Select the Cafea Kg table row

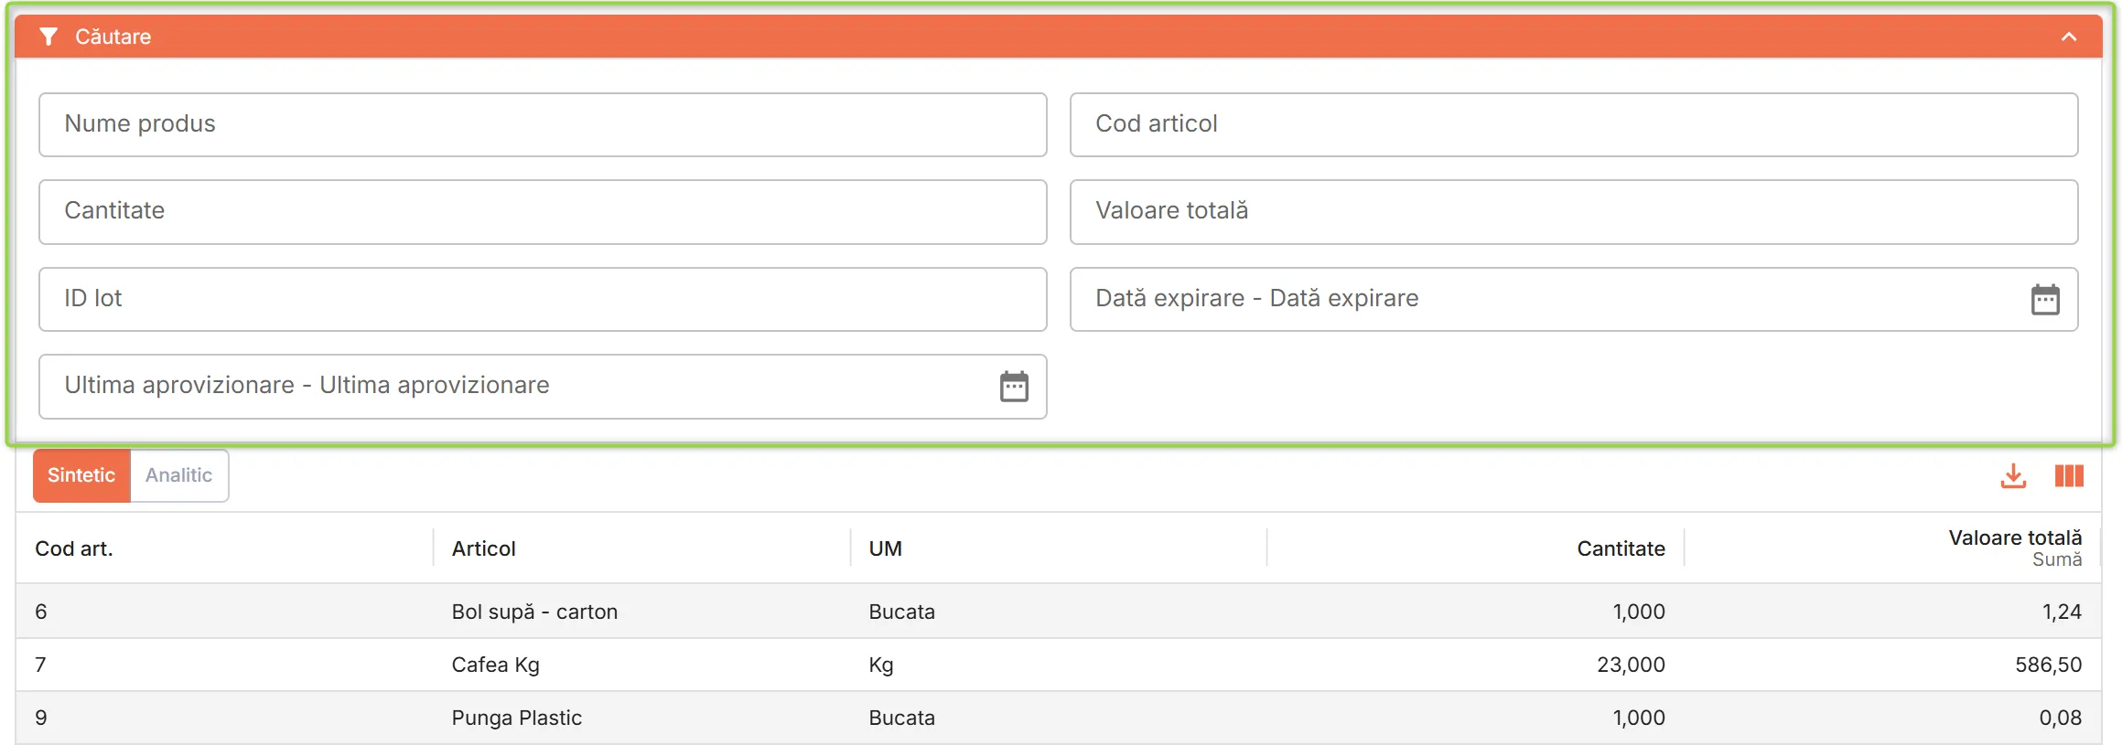[x=1058, y=665]
